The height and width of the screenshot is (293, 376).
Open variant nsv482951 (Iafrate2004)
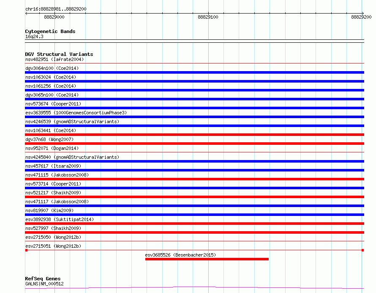point(54,59)
